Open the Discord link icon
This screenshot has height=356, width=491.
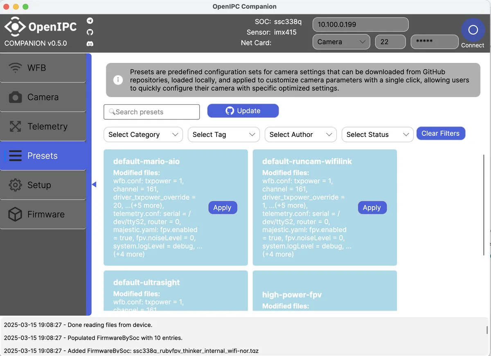click(90, 43)
